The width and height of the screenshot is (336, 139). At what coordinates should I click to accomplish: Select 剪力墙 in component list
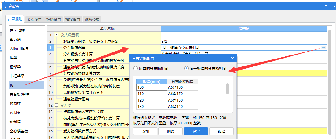pos(27,40)
